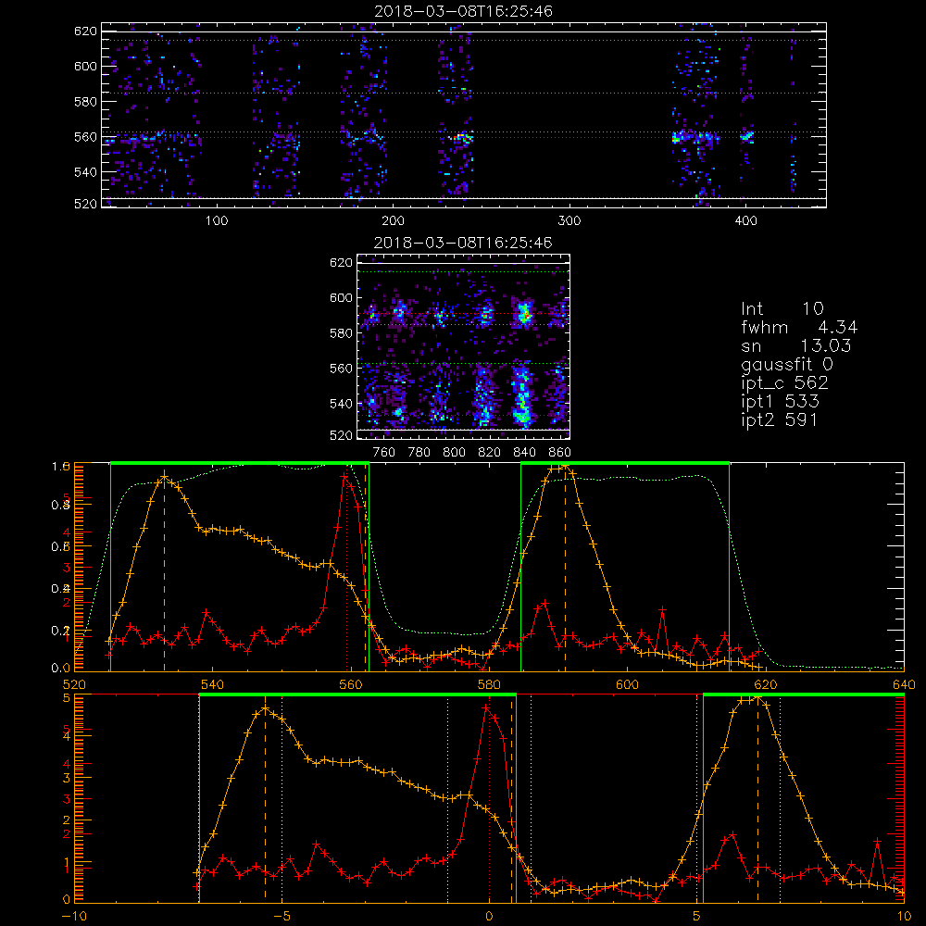Select the 'gaussfit 0' text
Screen dimensions: 926x926
pos(787,365)
